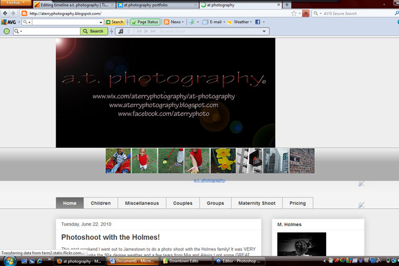This screenshot has height=266, width=399.
Task: Stop loading with the red X button
Action: 306,13
